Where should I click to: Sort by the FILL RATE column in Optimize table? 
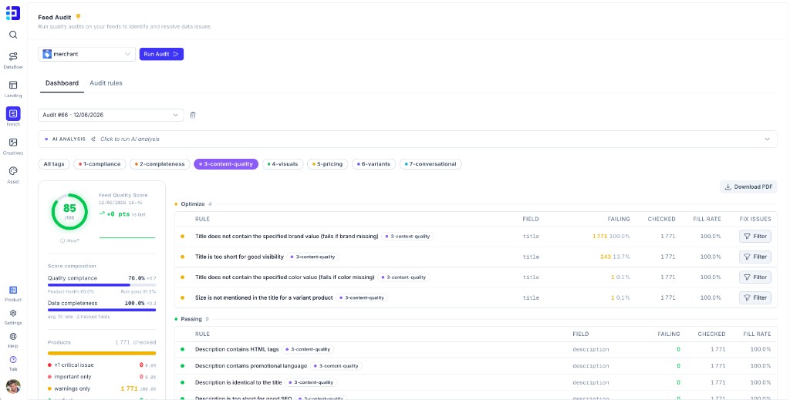(708, 219)
